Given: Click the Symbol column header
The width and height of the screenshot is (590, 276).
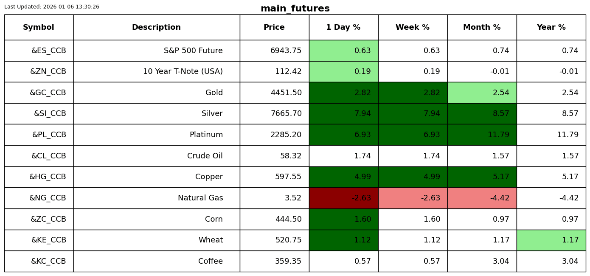Looking at the screenshot, I should coord(39,27).
